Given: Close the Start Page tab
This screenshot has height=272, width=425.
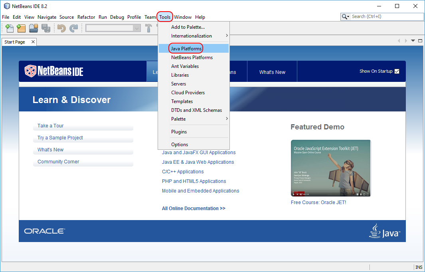Looking at the screenshot, I should coord(33,42).
